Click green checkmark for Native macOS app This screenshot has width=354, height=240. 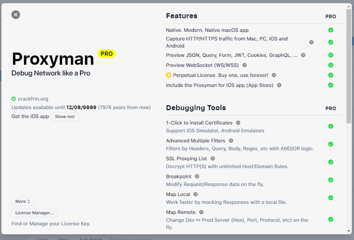(331, 30)
